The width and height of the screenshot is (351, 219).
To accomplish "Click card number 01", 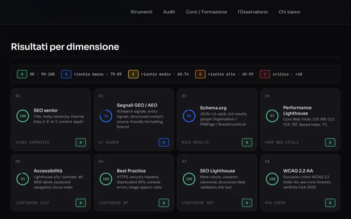I will (x=18, y=96).
